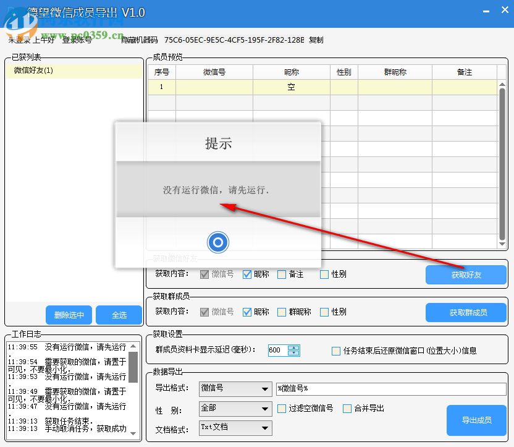The image size is (514, 447).
Task: Click the 序号 column header
Action: tap(162, 72)
